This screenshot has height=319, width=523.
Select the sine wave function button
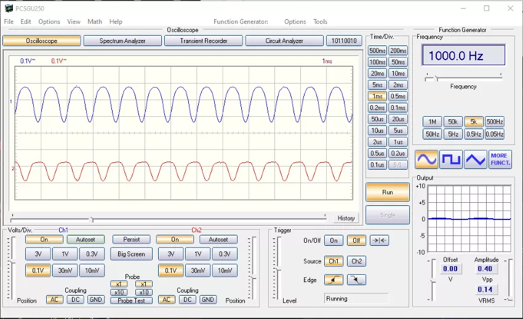[x=426, y=159]
